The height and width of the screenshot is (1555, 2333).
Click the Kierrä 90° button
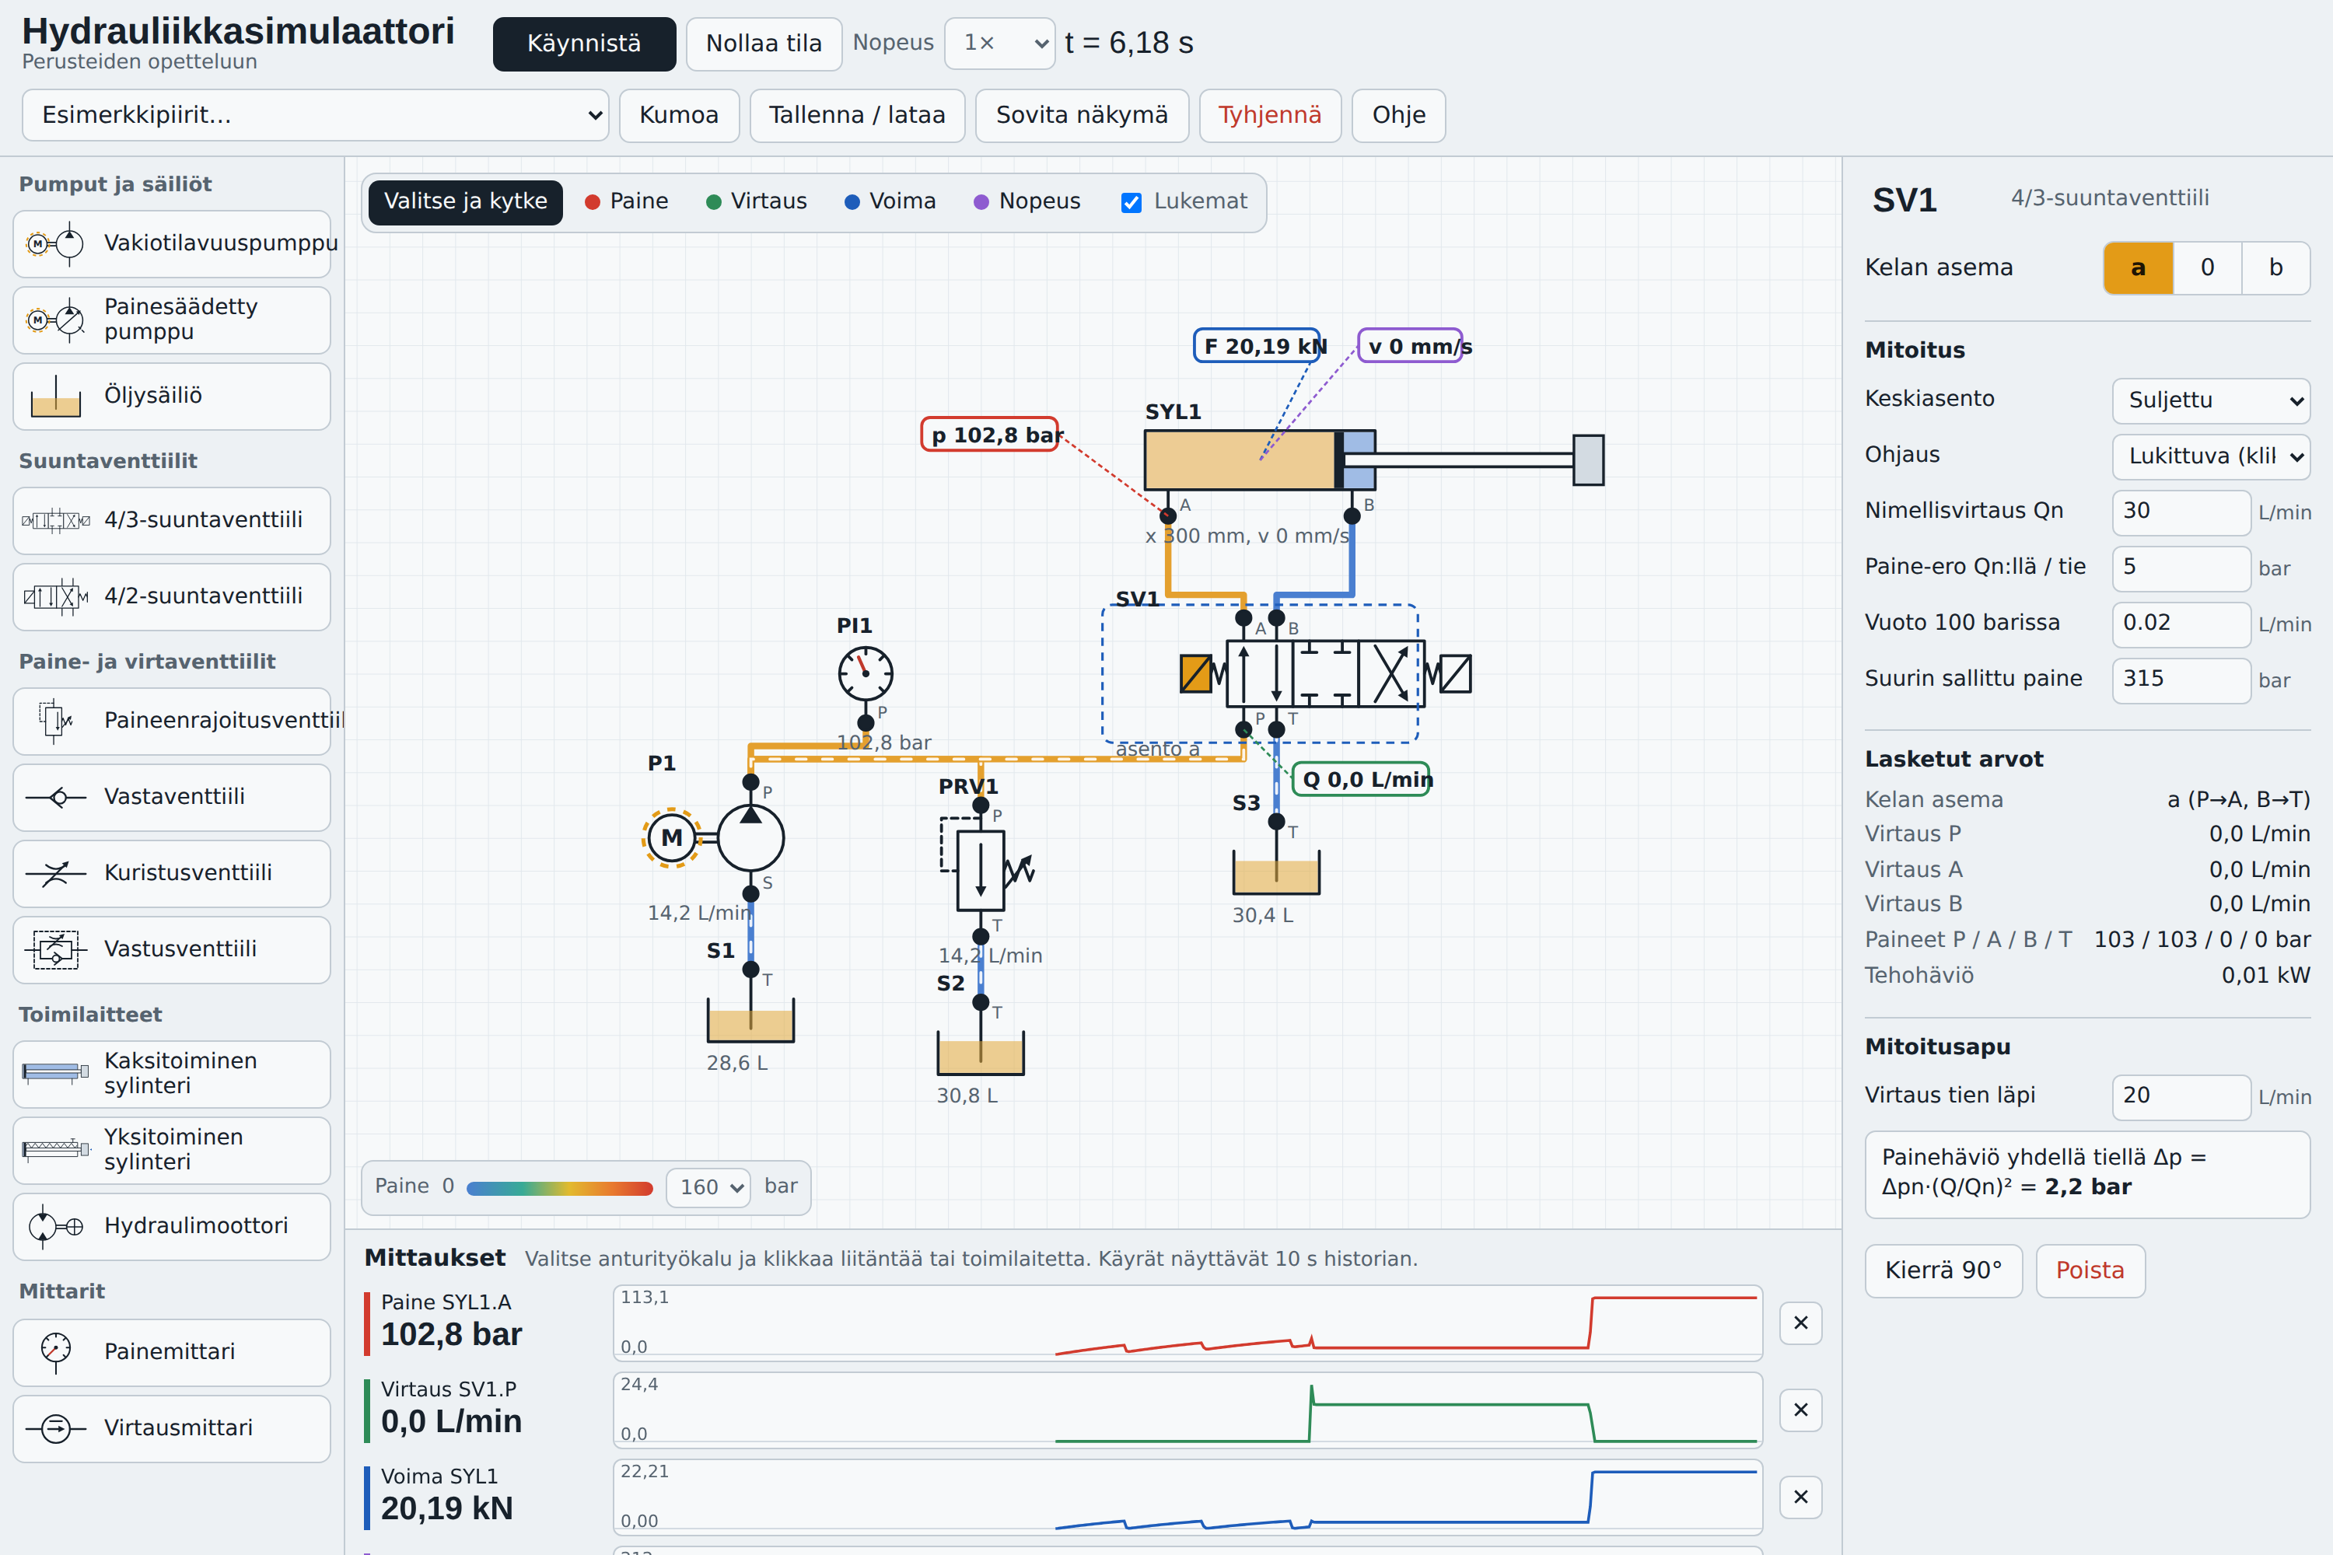(1943, 1271)
